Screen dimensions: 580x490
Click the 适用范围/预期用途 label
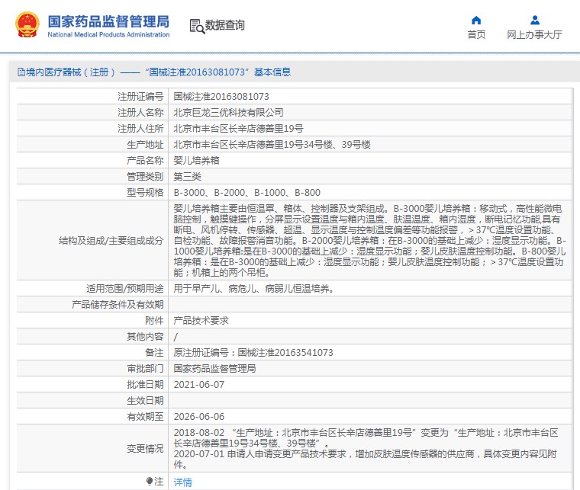(124, 288)
